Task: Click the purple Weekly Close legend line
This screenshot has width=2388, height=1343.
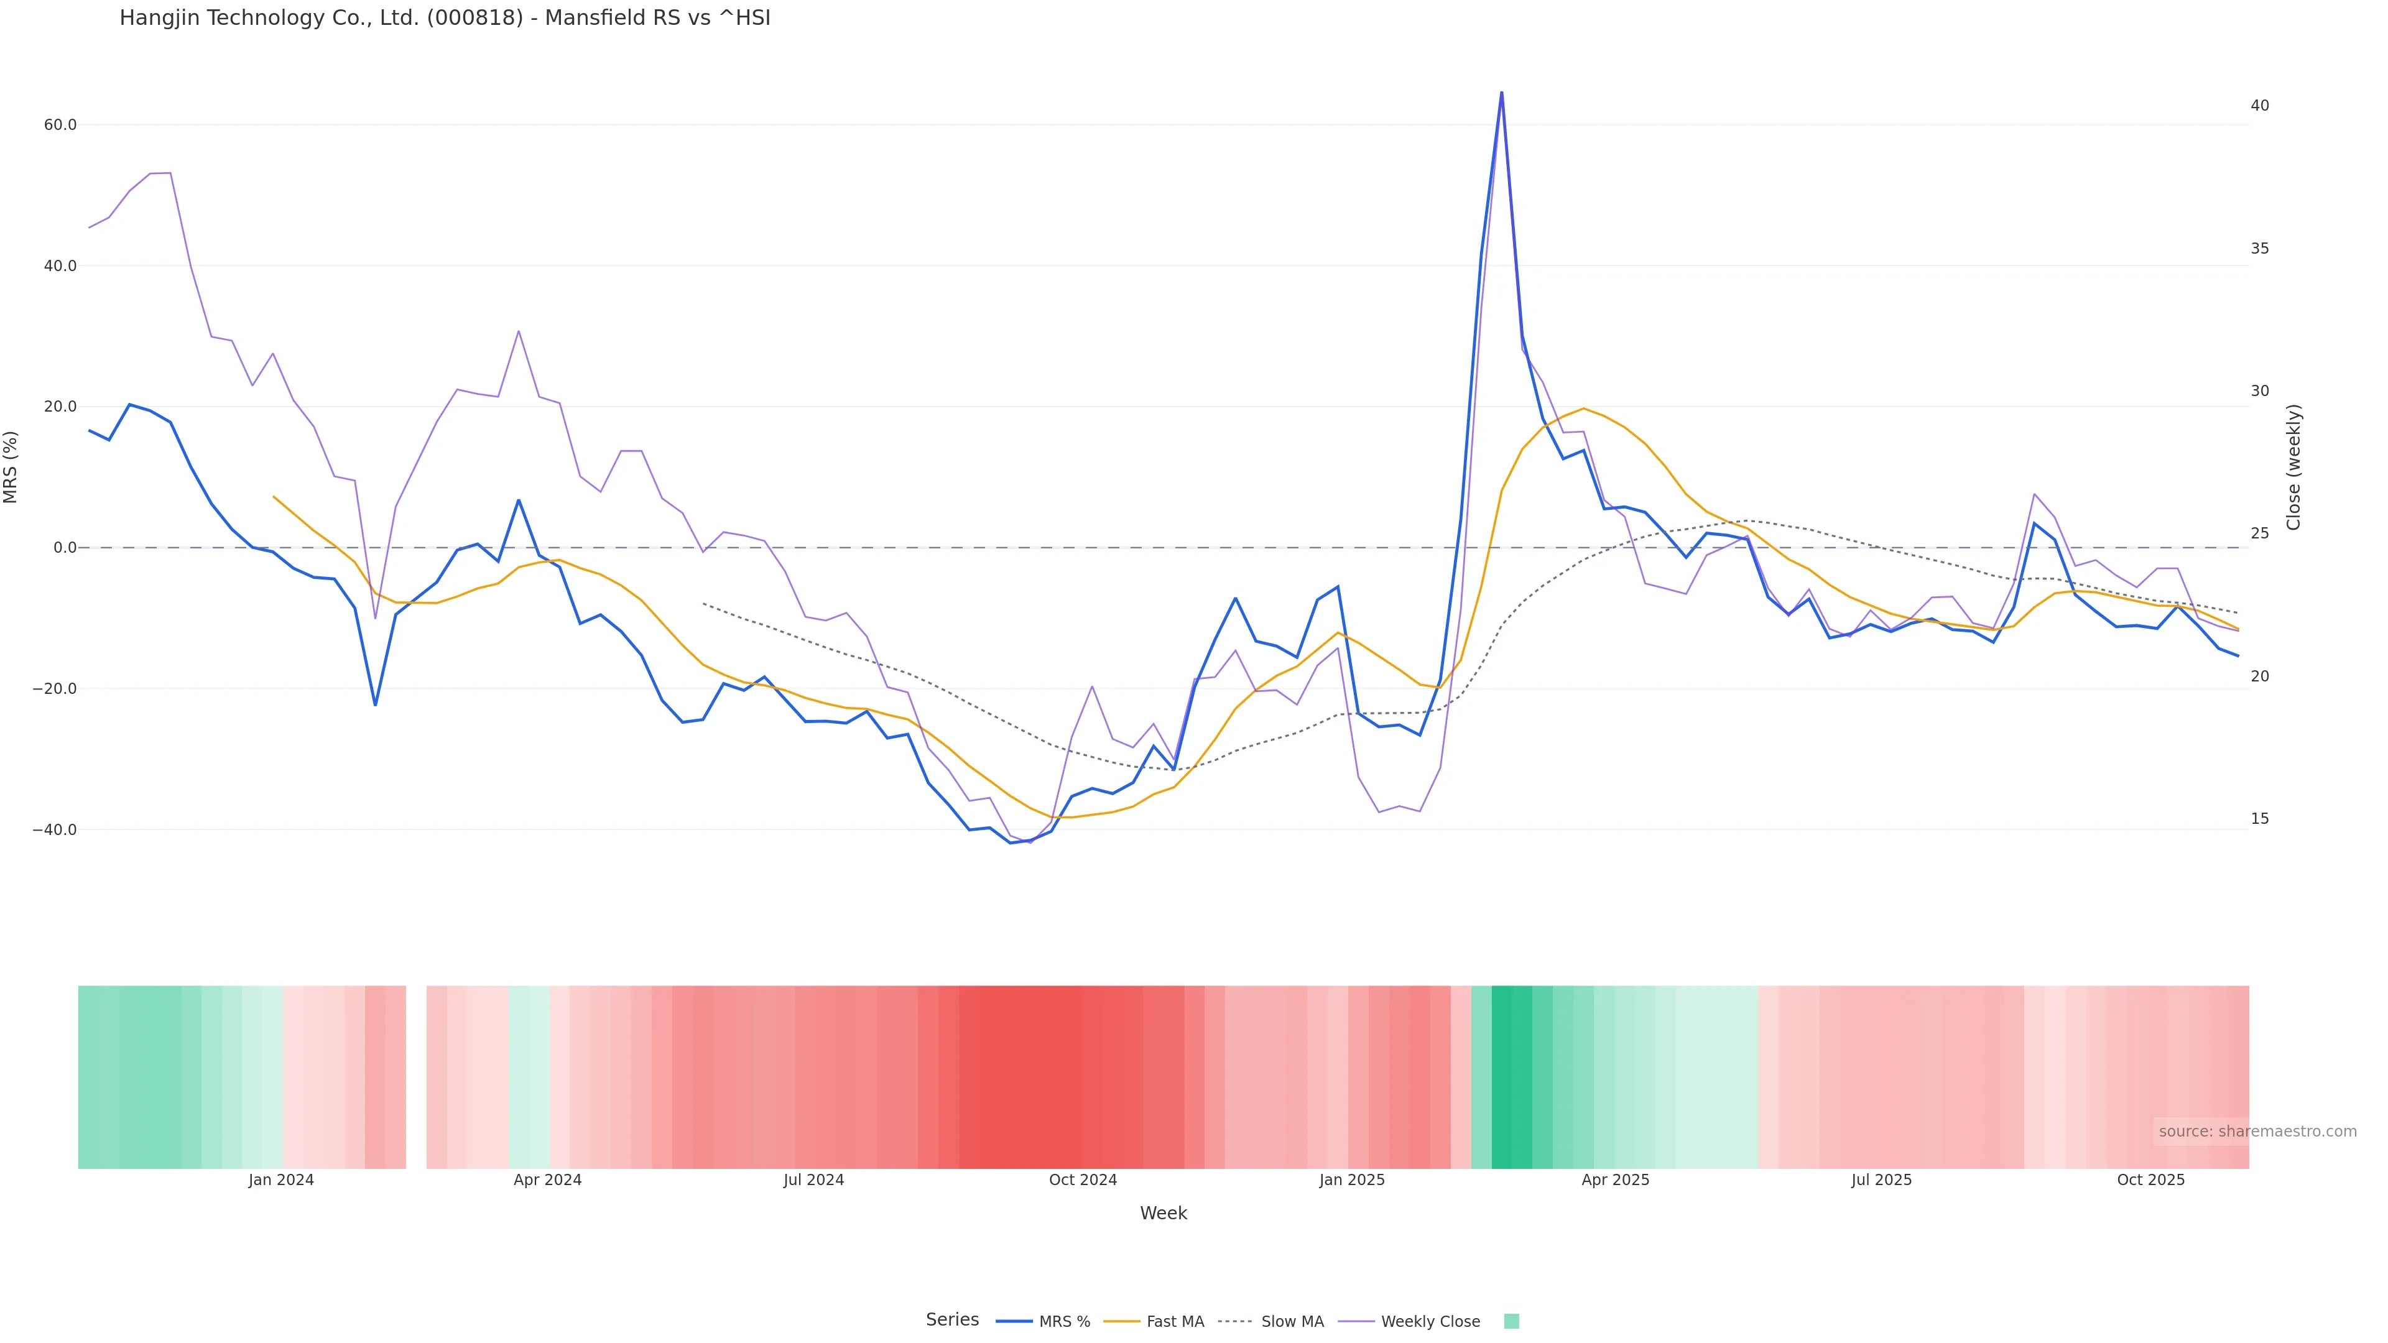Action: point(1356,1322)
